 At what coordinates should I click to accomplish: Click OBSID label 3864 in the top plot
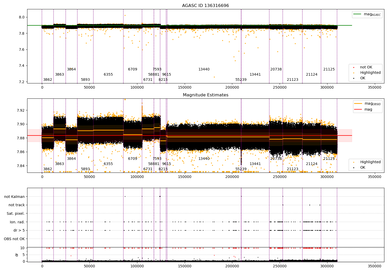coord(71,69)
